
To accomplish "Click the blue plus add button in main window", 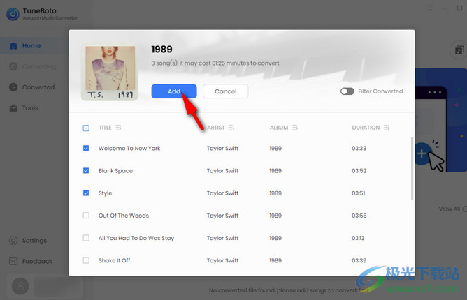I will click(x=422, y=153).
